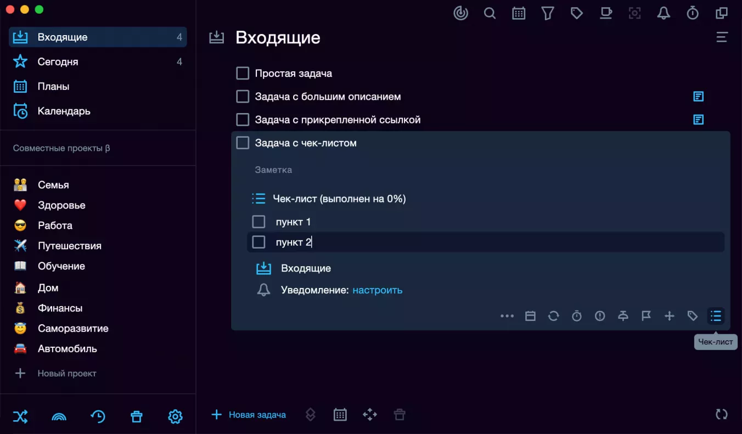Click Совместные проекты β section label
Viewport: 742px width, 434px height.
[x=61, y=148]
